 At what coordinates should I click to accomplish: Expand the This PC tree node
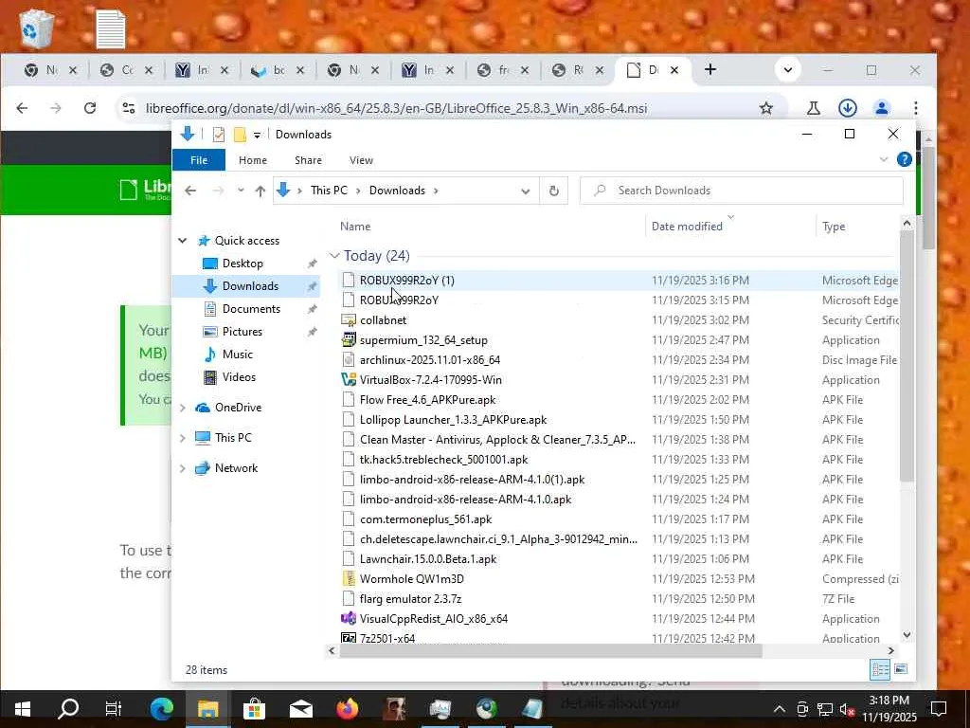pyautogui.click(x=183, y=438)
